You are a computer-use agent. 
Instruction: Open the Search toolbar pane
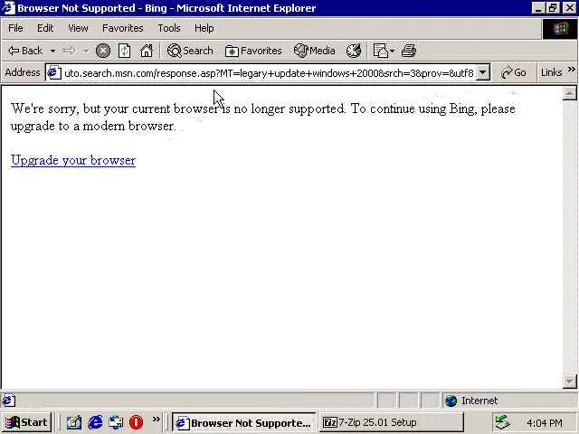click(190, 51)
